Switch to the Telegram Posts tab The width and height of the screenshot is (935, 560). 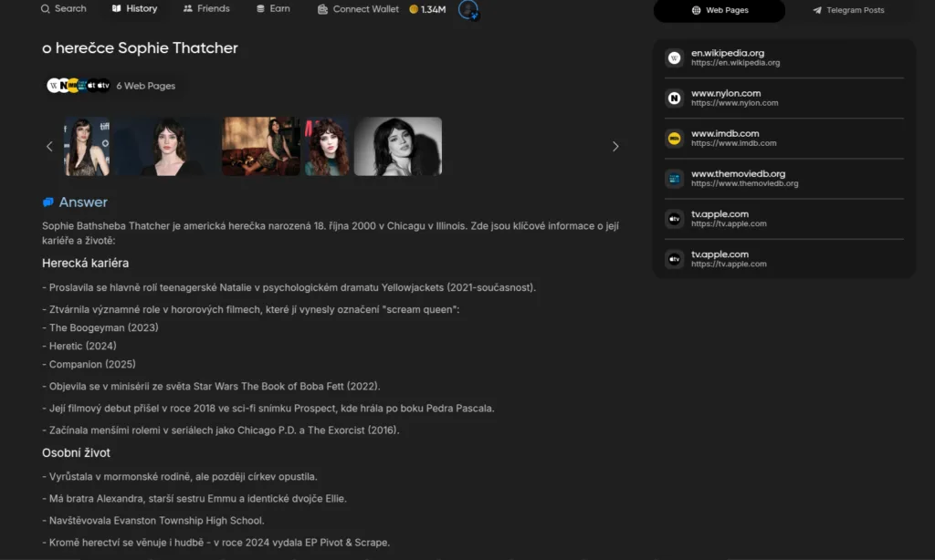coord(848,10)
